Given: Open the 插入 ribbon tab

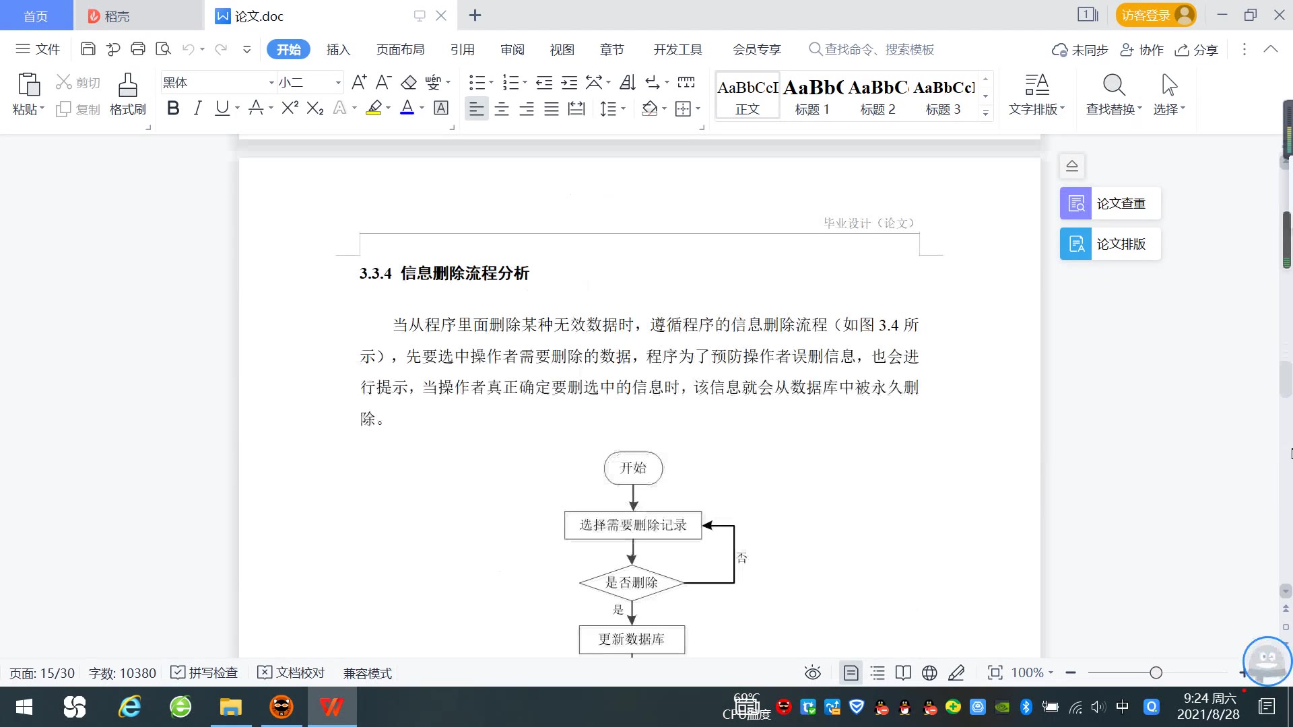Looking at the screenshot, I should 338,49.
